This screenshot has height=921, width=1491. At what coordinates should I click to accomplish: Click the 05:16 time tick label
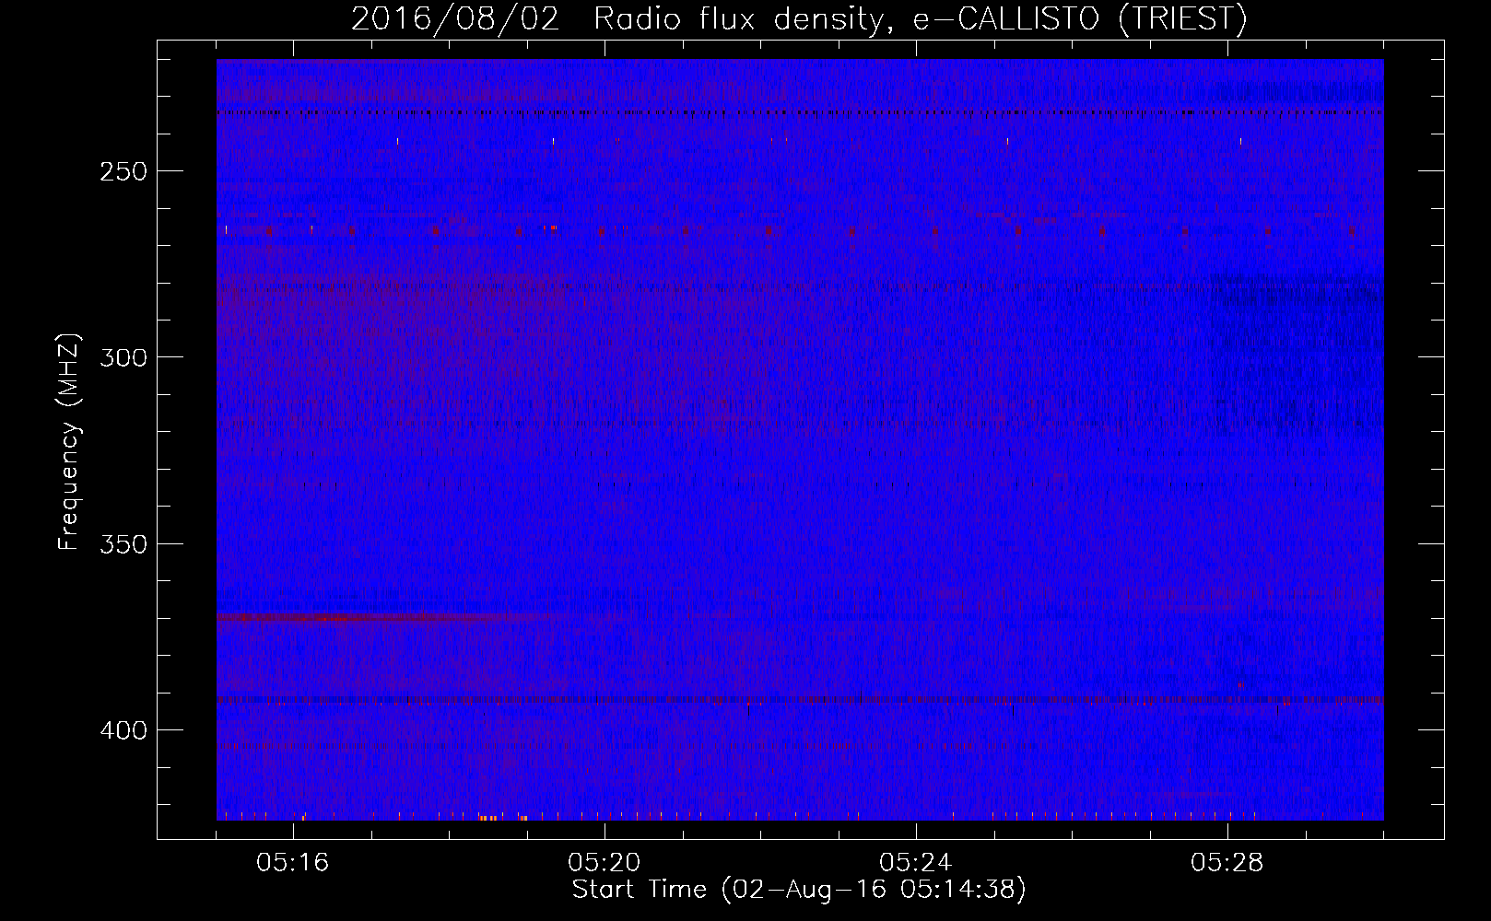coord(293,863)
